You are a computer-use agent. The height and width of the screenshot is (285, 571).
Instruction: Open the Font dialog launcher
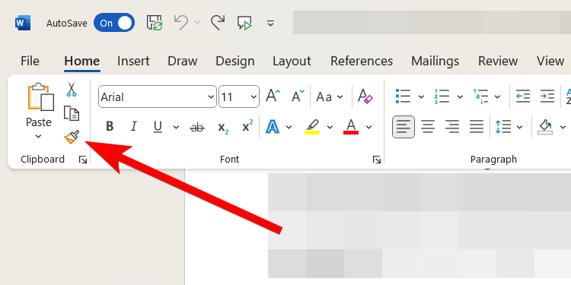(377, 160)
